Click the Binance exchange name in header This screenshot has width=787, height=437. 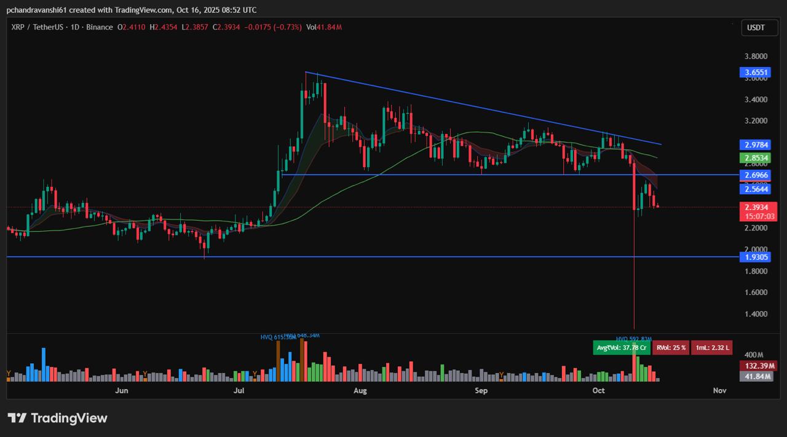coord(100,27)
